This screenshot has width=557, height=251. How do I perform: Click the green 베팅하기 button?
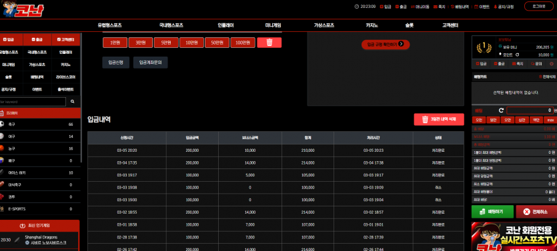pyautogui.click(x=492, y=212)
